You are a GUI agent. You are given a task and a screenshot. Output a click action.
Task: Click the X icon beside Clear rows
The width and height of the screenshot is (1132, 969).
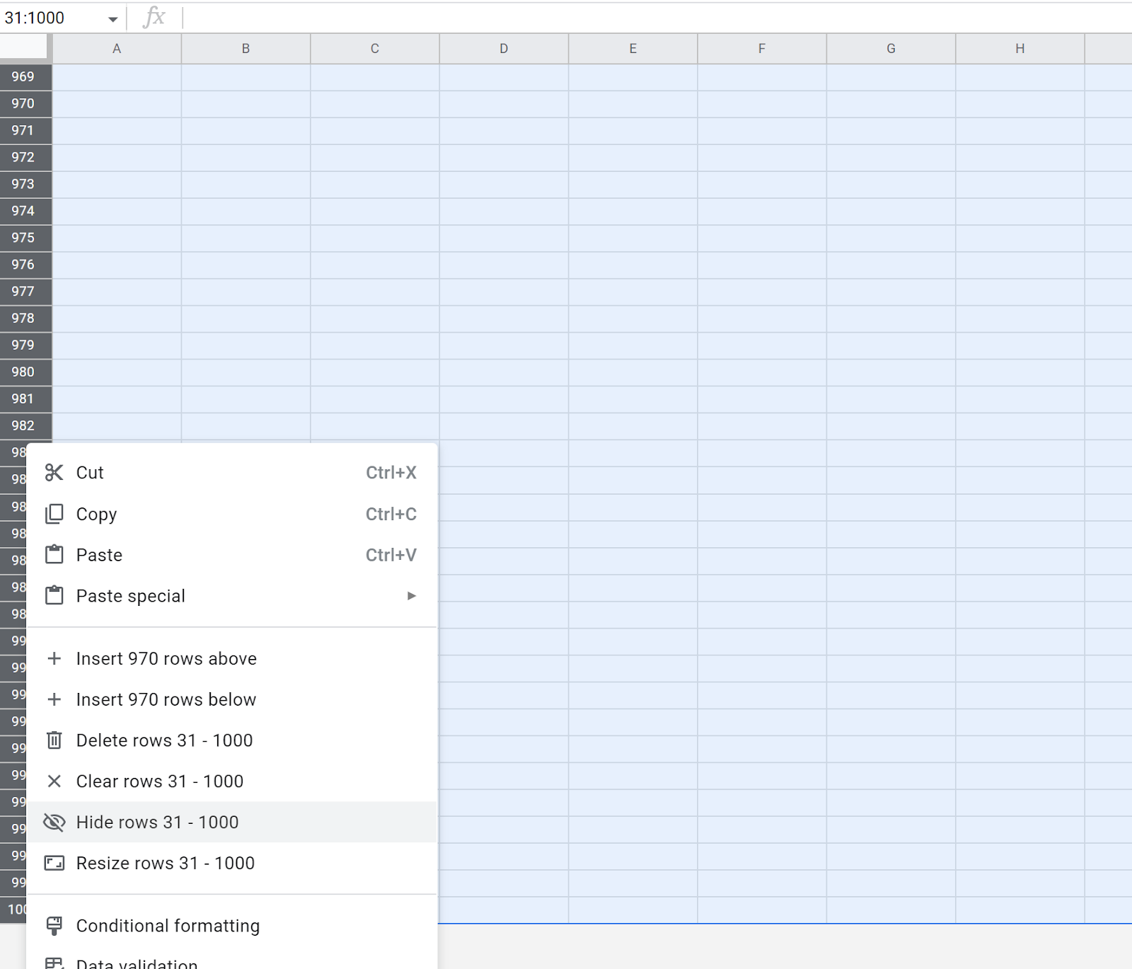(54, 781)
